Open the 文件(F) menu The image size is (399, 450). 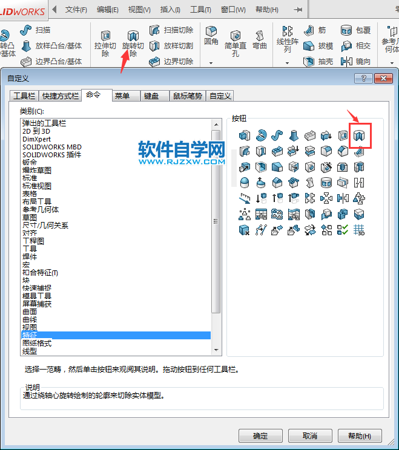coord(76,10)
